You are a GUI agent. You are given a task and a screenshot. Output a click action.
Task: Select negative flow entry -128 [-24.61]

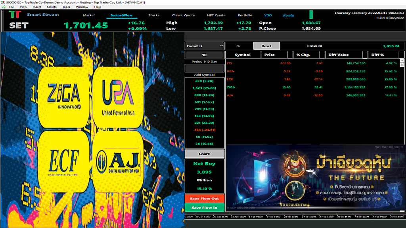click(x=204, y=130)
